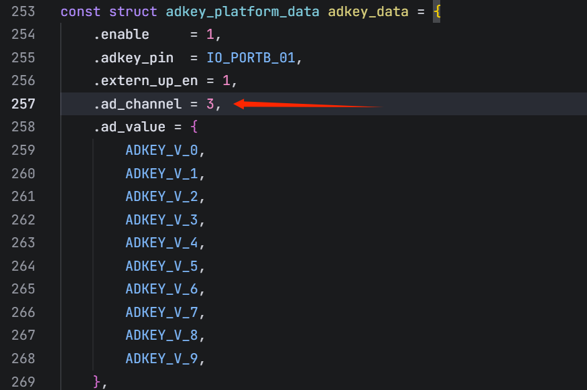Click the 'struct' keyword
Screen dimensions: 587x390
(133, 11)
